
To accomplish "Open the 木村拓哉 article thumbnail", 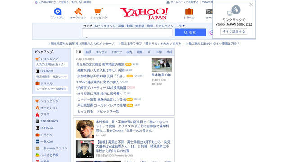I will 85,129.
